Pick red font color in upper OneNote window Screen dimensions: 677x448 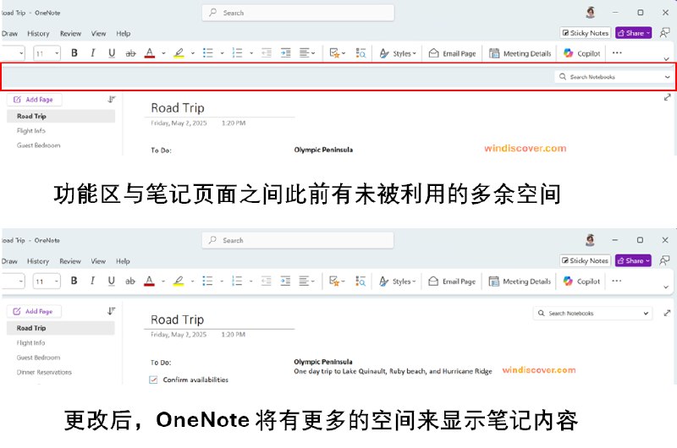[150, 53]
